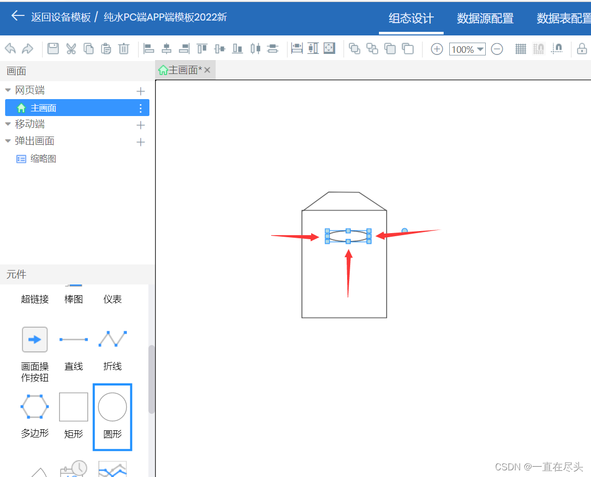Collapse the 网页端 section
This screenshot has width=591, height=477.
click(x=8, y=90)
